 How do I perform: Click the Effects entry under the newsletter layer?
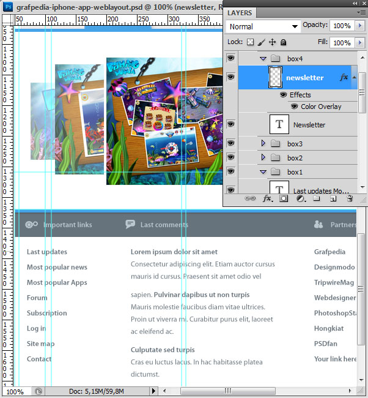[x=300, y=95]
